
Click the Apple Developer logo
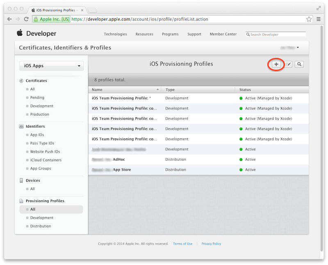pos(19,34)
